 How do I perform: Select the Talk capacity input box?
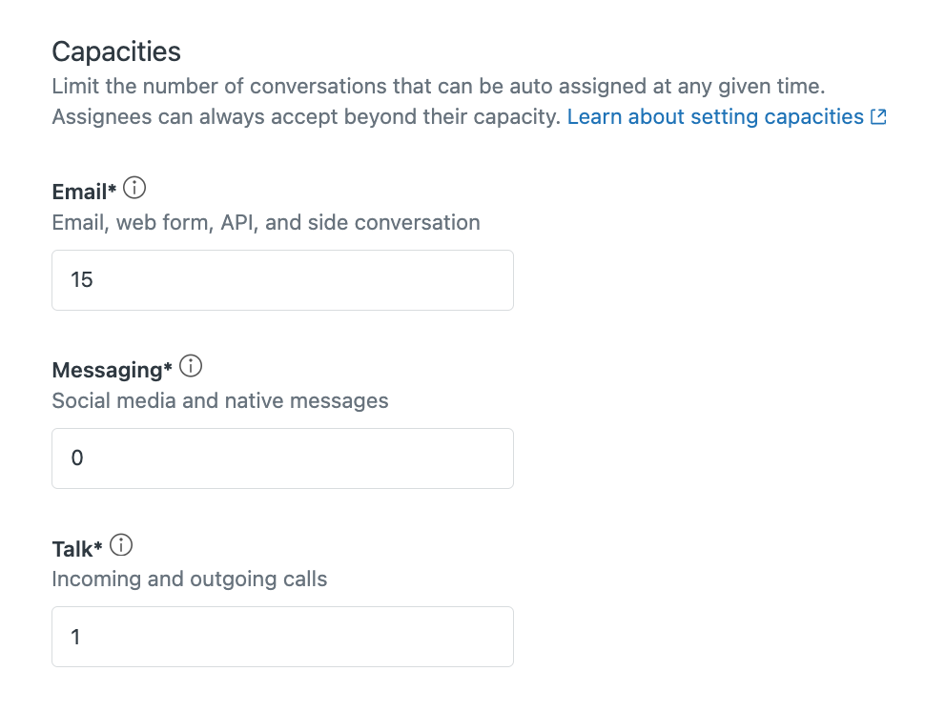pyautogui.click(x=282, y=637)
